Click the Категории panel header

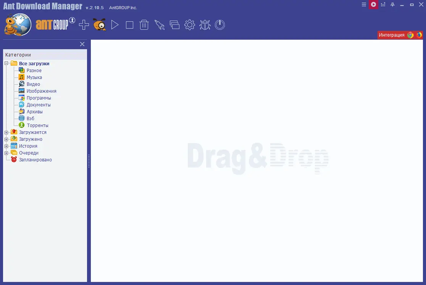coord(45,55)
